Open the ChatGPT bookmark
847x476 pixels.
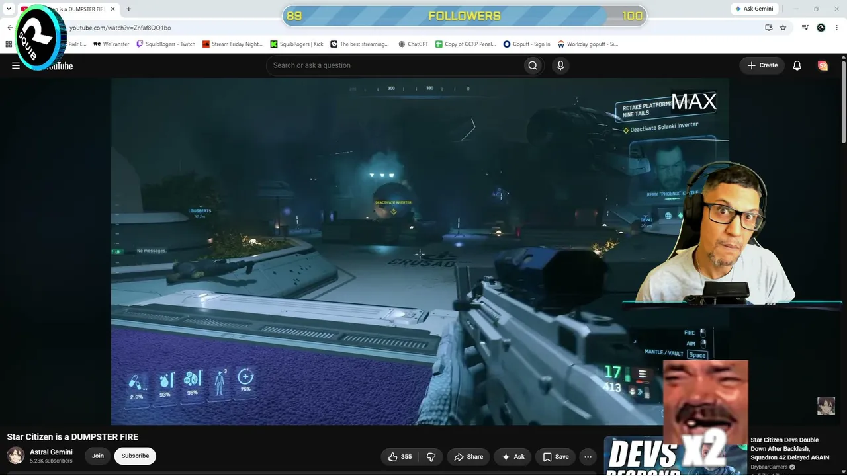click(413, 44)
